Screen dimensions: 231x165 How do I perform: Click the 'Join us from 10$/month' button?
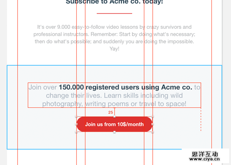click(114, 124)
